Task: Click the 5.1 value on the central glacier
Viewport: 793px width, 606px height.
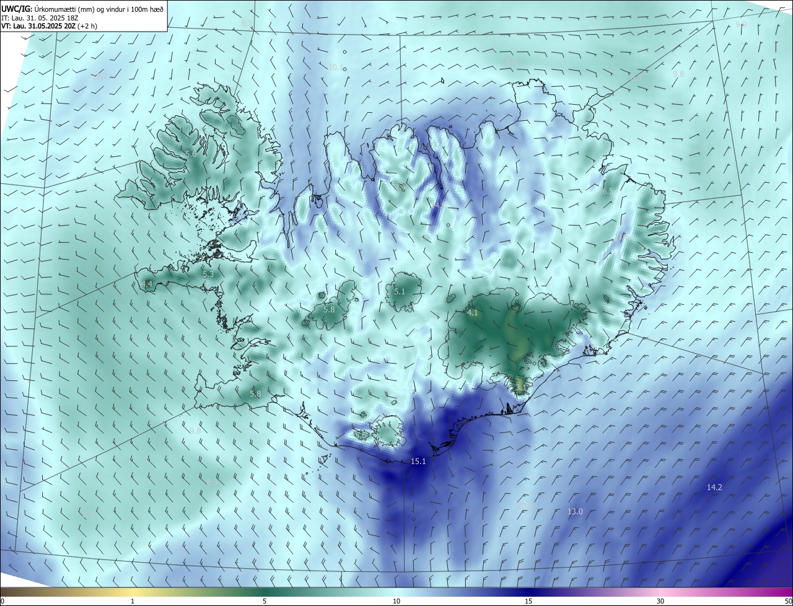Action: (x=400, y=291)
